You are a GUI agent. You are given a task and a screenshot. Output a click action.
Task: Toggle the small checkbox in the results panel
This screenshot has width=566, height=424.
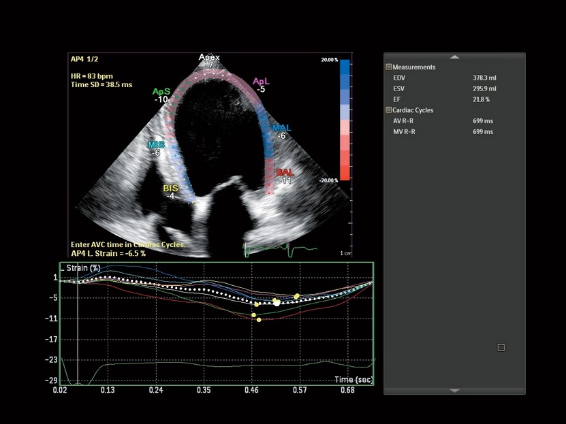[x=501, y=348]
